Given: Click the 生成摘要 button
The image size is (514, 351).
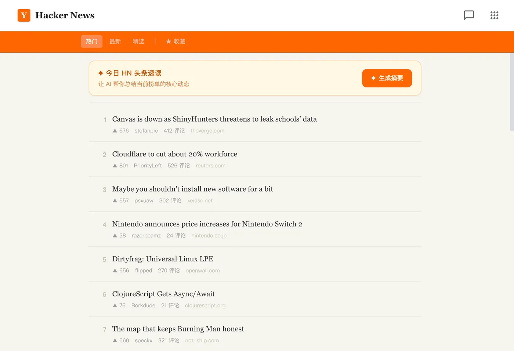Looking at the screenshot, I should tap(387, 78).
